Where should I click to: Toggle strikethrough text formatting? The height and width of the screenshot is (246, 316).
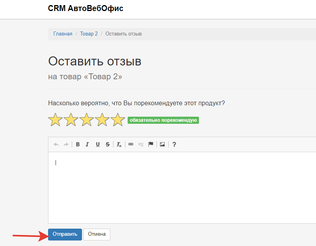pyautogui.click(x=108, y=145)
